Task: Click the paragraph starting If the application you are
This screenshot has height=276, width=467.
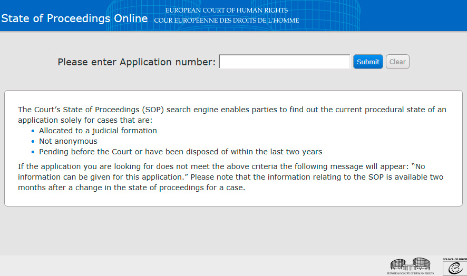Action: pos(230,177)
